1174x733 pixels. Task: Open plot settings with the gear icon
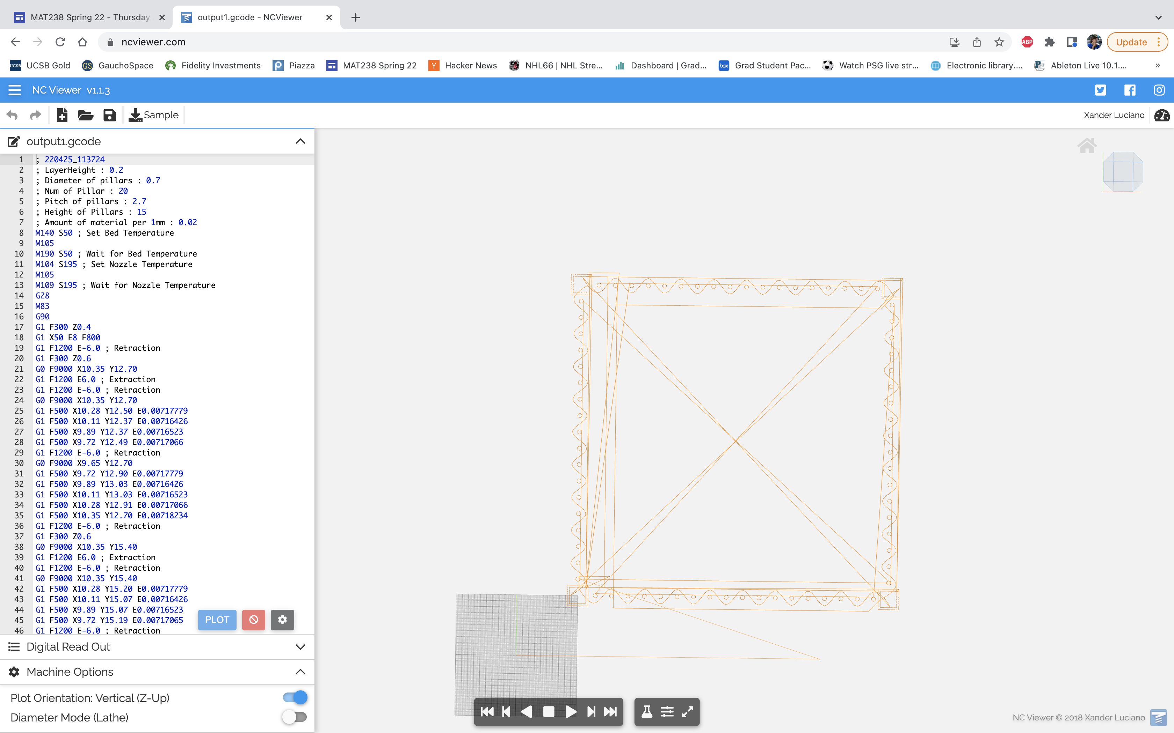pos(283,620)
